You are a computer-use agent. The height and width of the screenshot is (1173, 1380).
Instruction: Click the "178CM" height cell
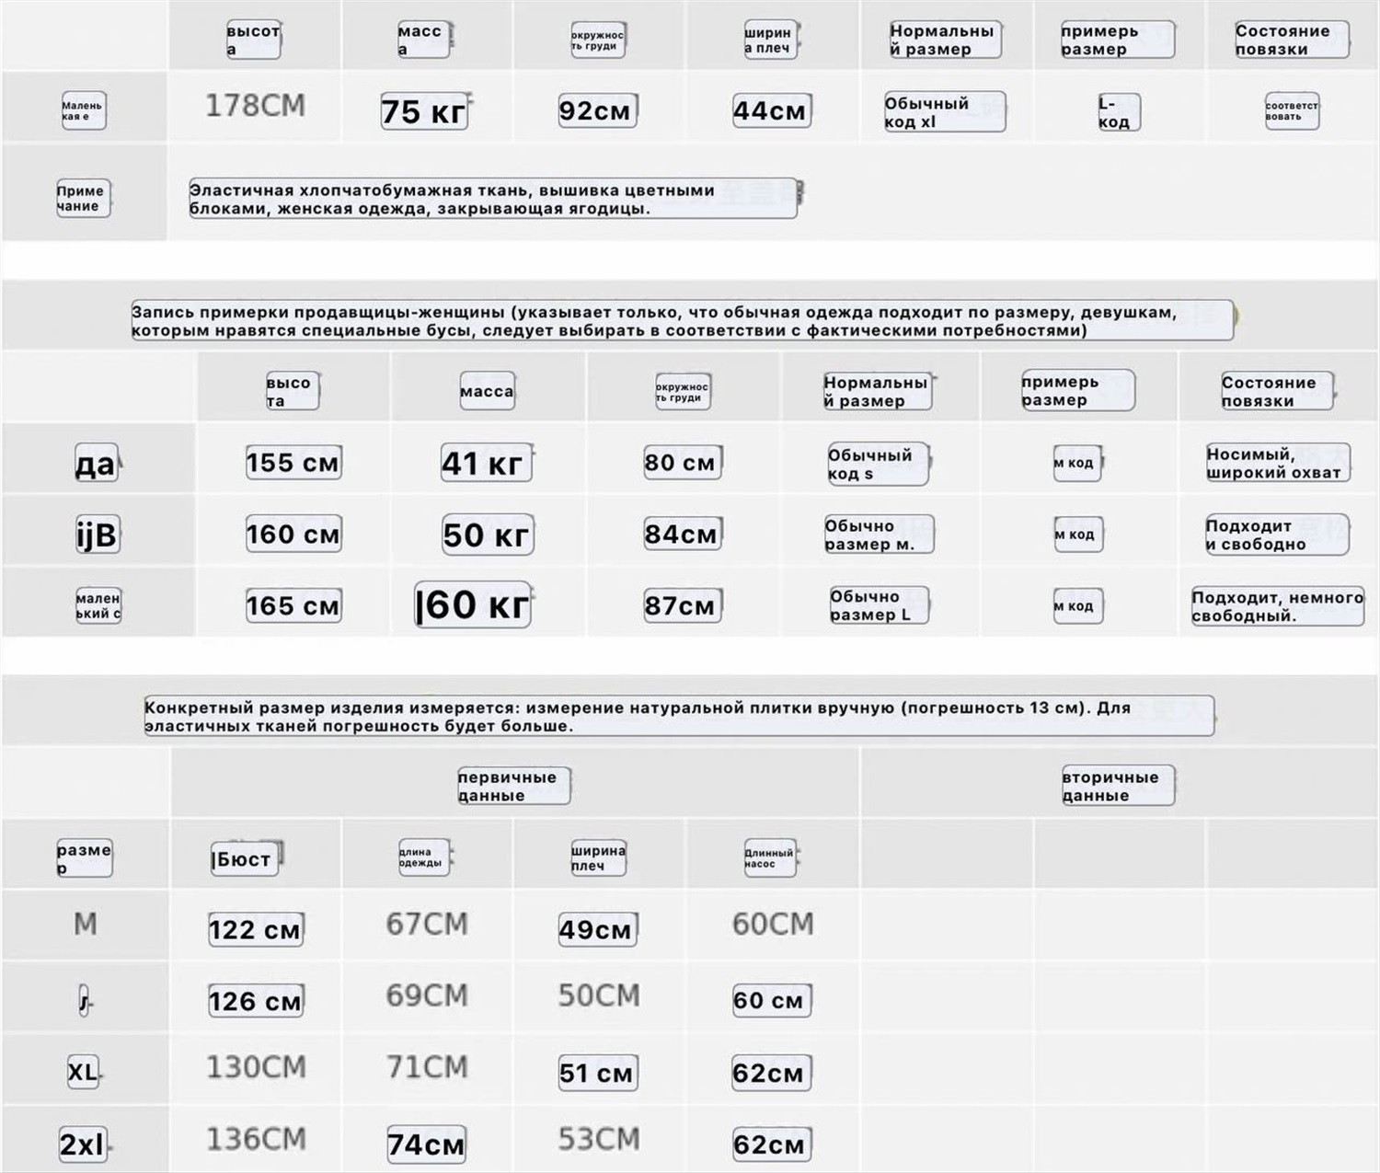255,106
